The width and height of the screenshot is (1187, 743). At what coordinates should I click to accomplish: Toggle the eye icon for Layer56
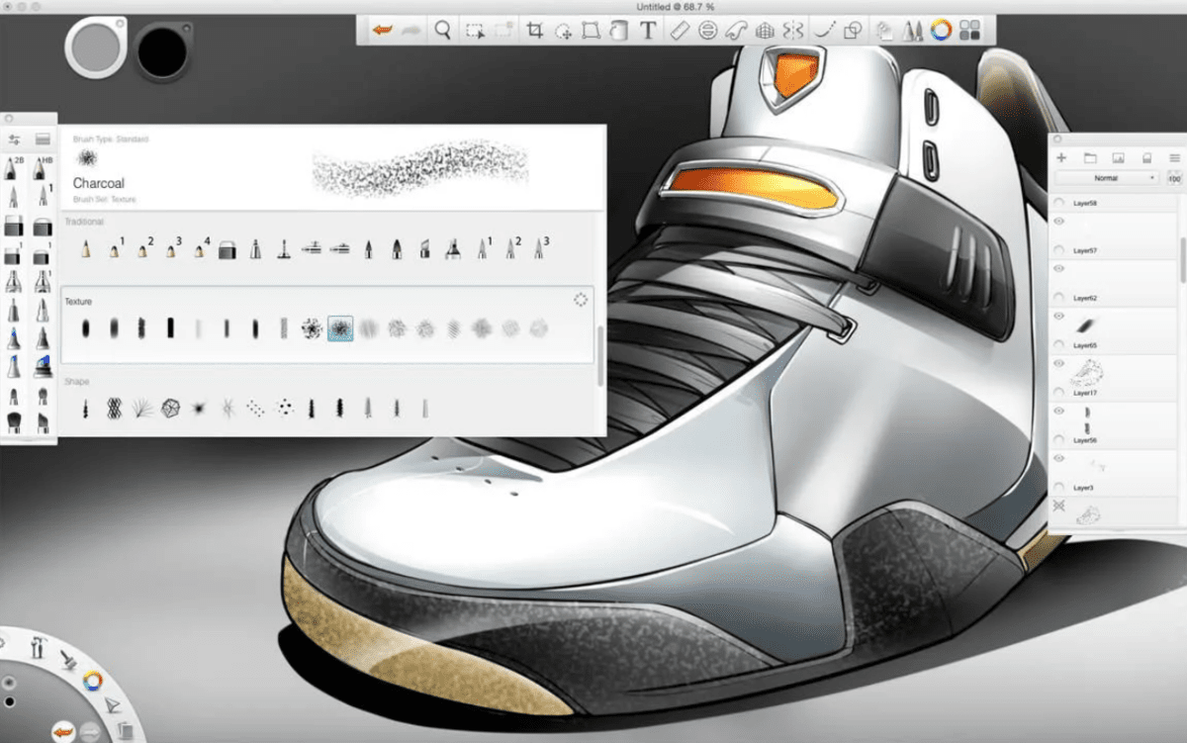(x=1058, y=412)
